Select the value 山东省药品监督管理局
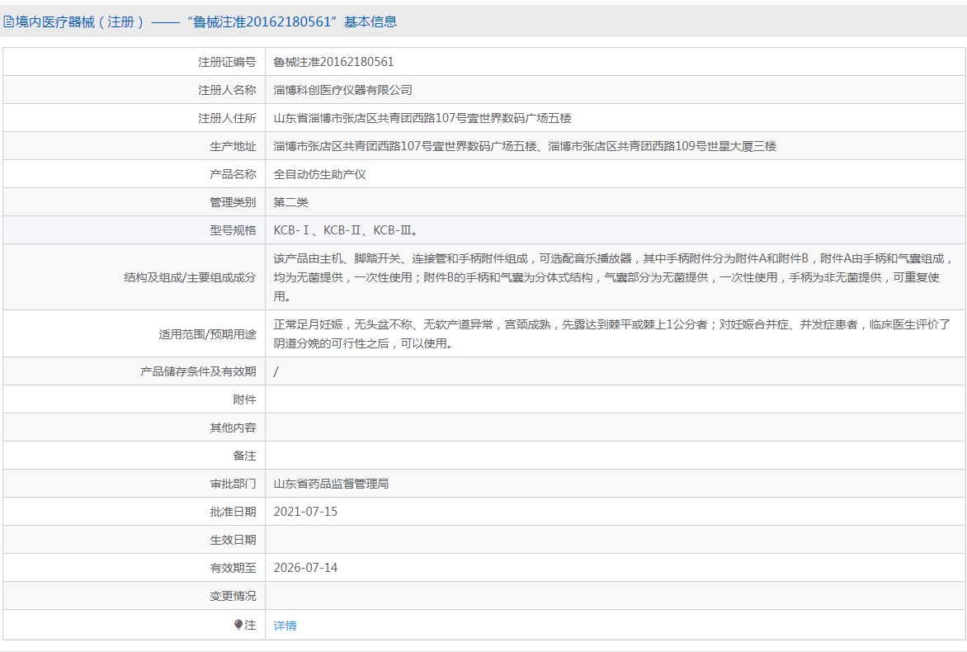Viewport: 967px width, 652px height. point(331,484)
